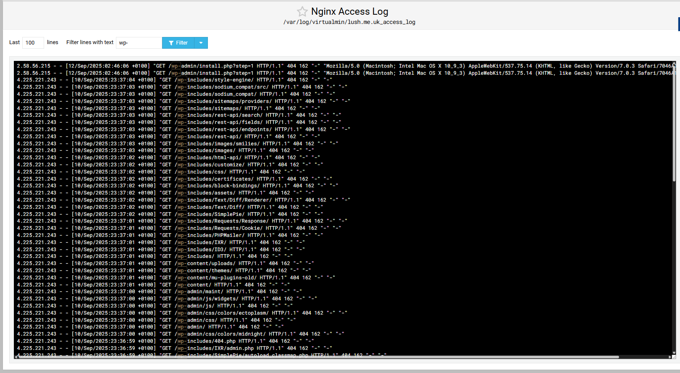Screen dimensions: 680x373
Task: Click the horizontal scroll-right arrow
Action: point(669,357)
